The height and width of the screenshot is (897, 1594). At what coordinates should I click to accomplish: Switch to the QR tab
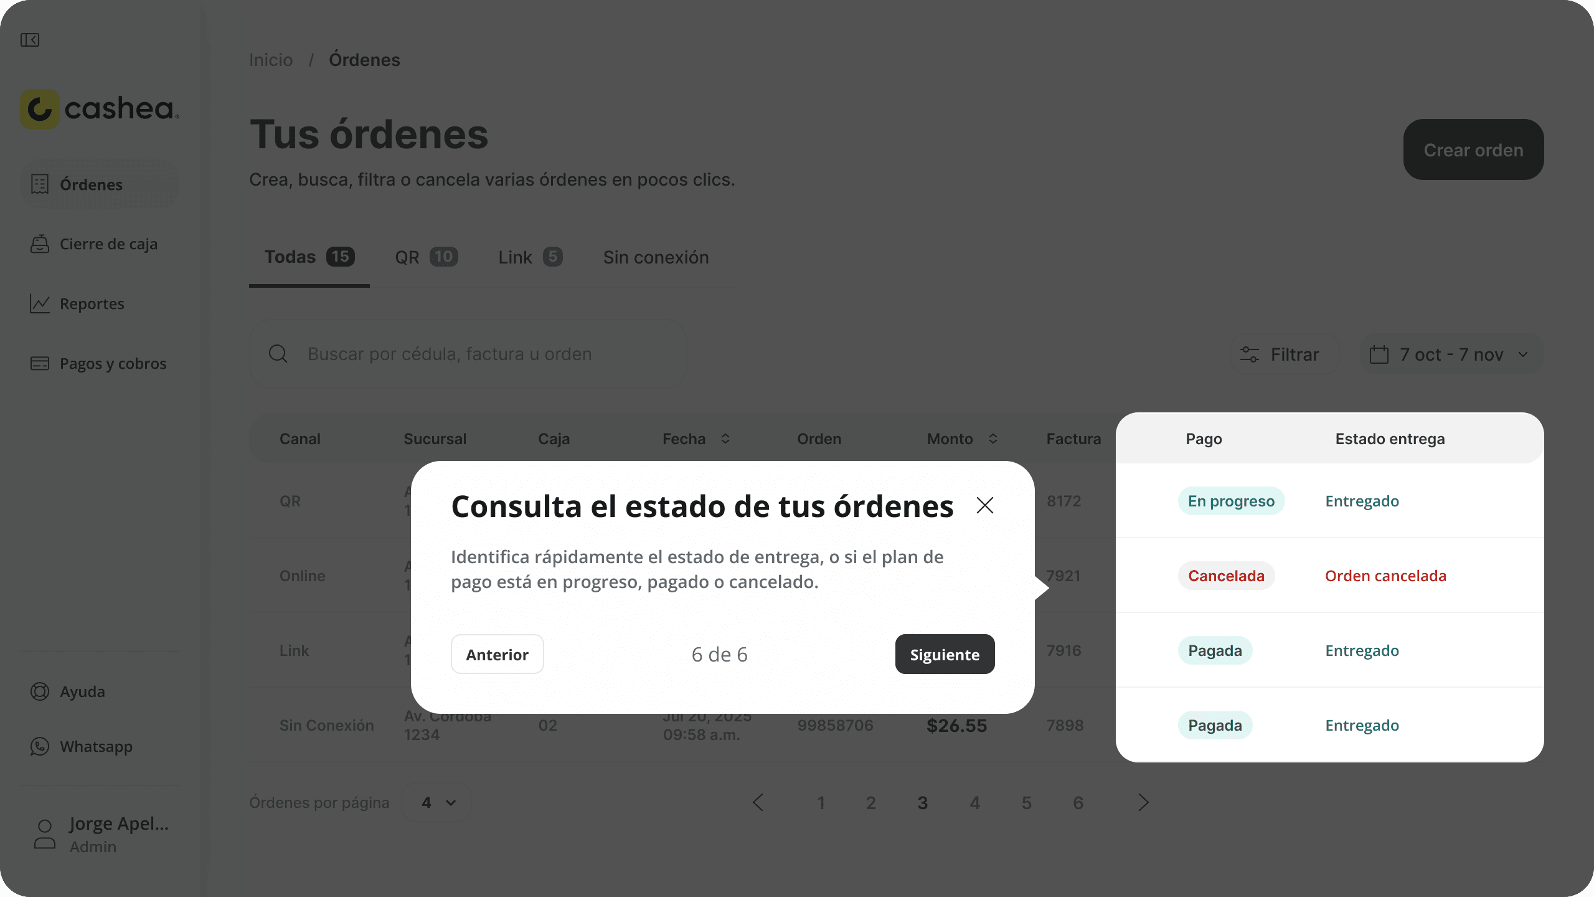pyautogui.click(x=426, y=257)
